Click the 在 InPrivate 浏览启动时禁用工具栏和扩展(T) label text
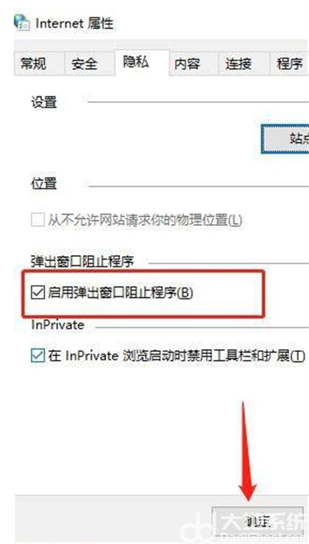The height and width of the screenshot is (544, 309). (176, 356)
